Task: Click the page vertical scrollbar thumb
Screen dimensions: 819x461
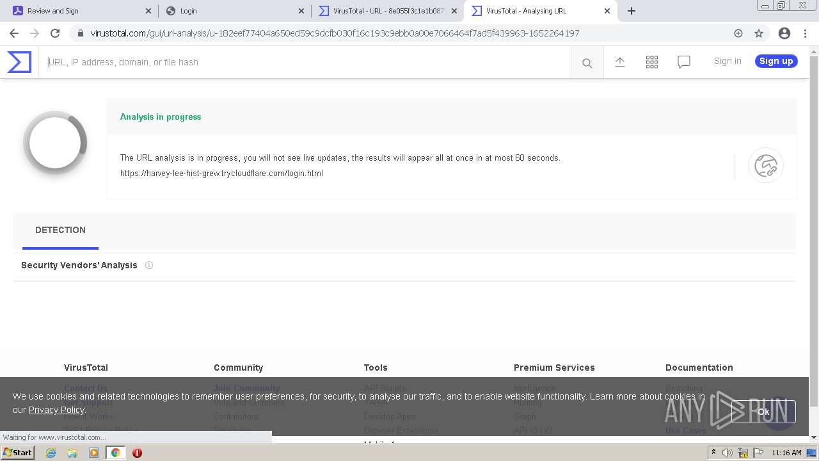Action: pyautogui.click(x=814, y=230)
